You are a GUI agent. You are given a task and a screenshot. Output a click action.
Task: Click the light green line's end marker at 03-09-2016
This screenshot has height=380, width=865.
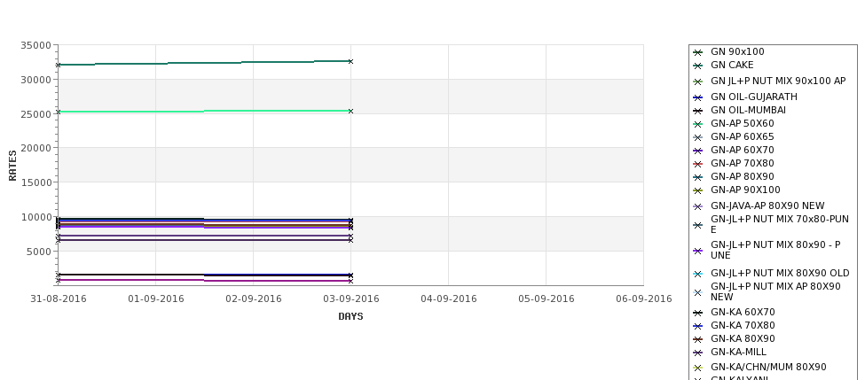point(350,112)
